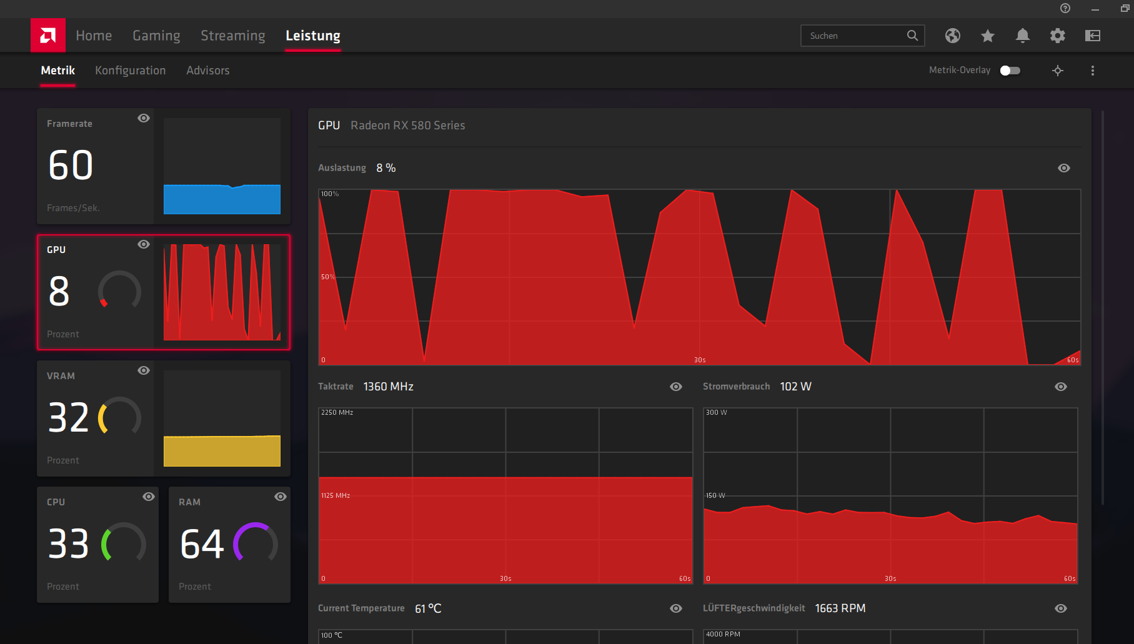The image size is (1134, 644).
Task: Click the red GPU mini graph
Action: coord(222,292)
